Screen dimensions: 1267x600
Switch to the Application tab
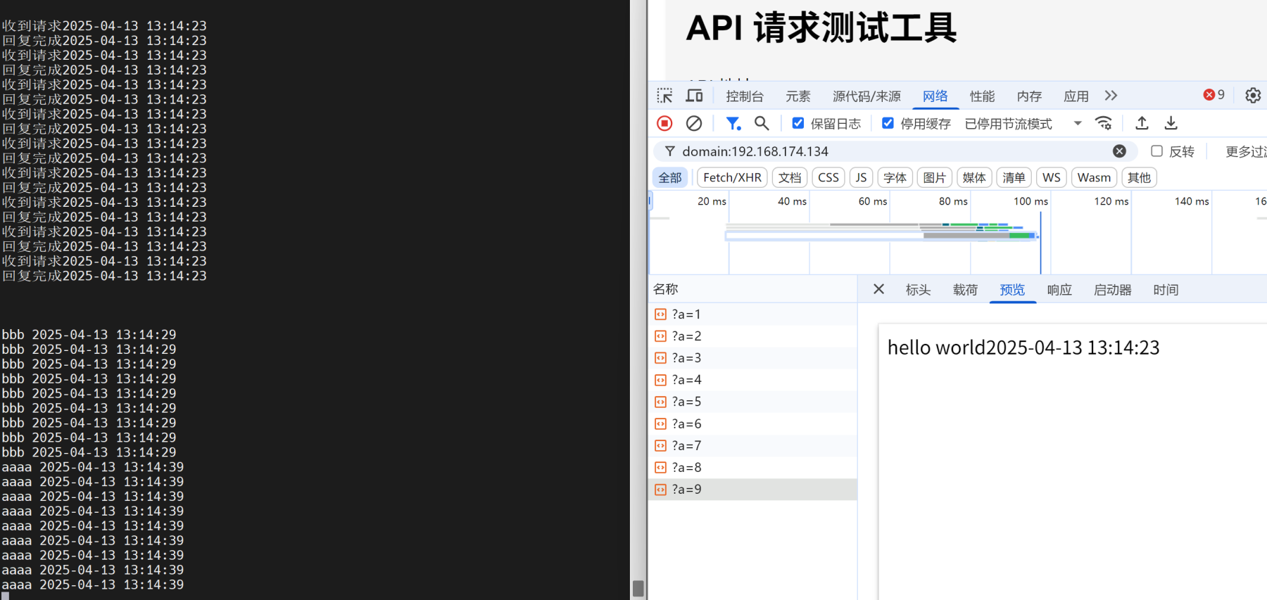tap(1076, 96)
